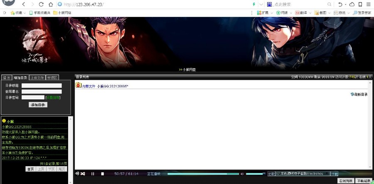Go to the 上页 previous page button
Screen dimensions: 374x184
pyautogui.click(x=41, y=169)
